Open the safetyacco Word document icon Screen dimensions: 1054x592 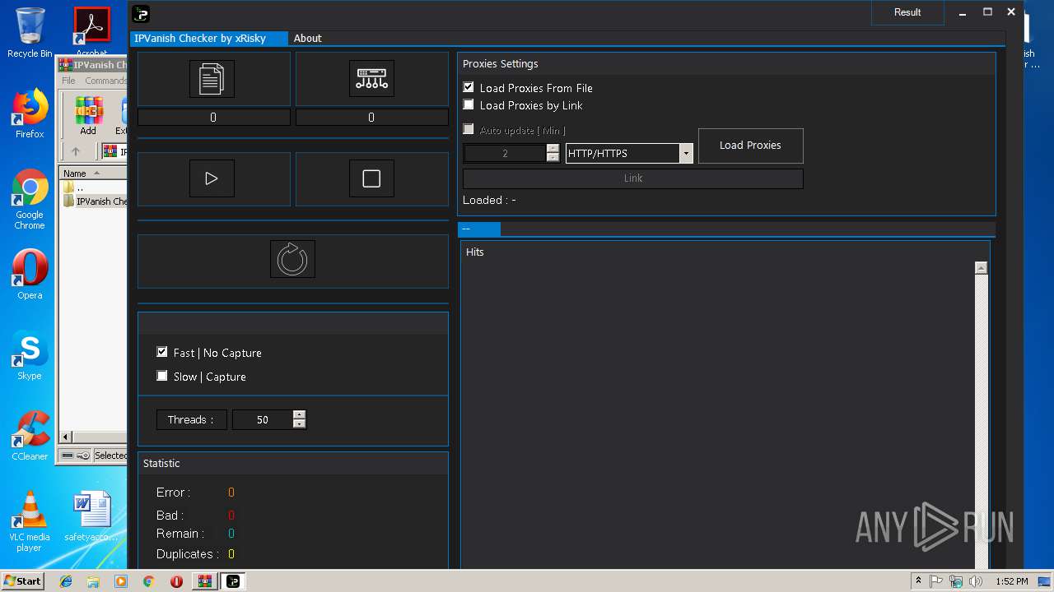pyautogui.click(x=91, y=516)
